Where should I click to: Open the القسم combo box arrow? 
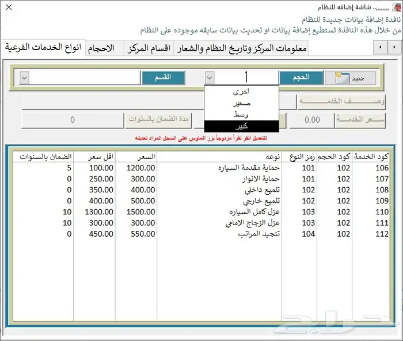pyautogui.click(x=24, y=78)
